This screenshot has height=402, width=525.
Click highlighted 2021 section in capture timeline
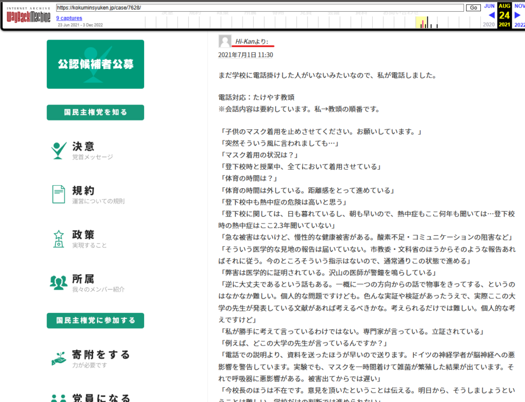tap(421, 22)
